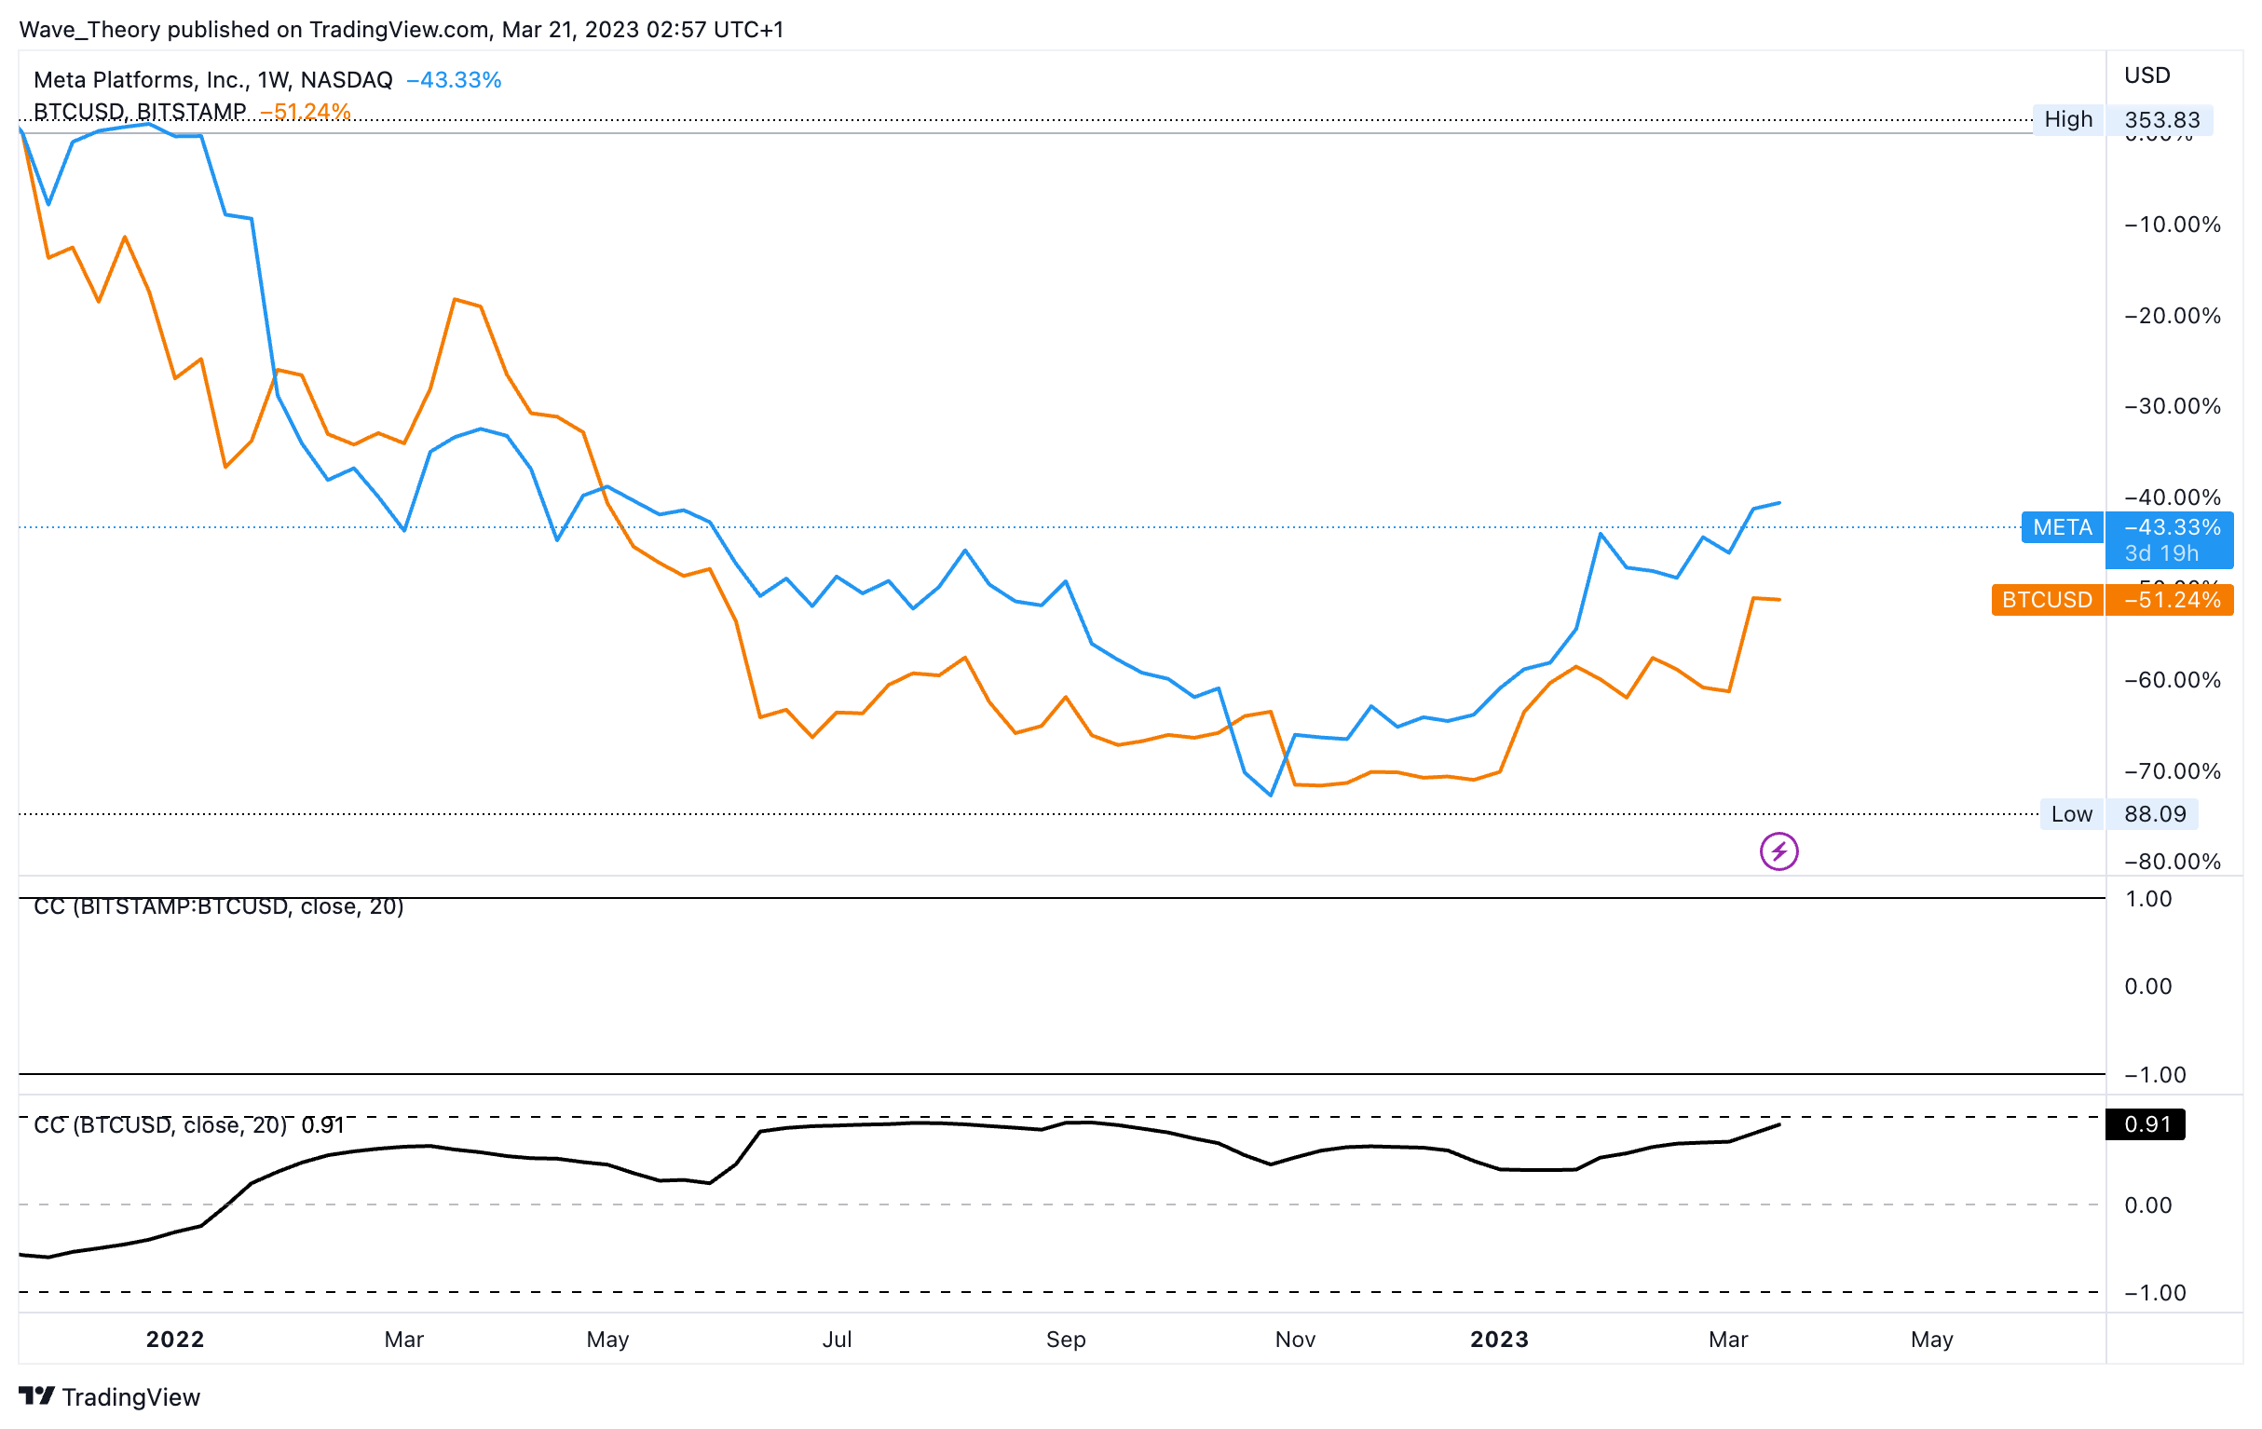2262x1429 pixels.
Task: Click the 2022 label on time axis
Action: coord(175,1339)
